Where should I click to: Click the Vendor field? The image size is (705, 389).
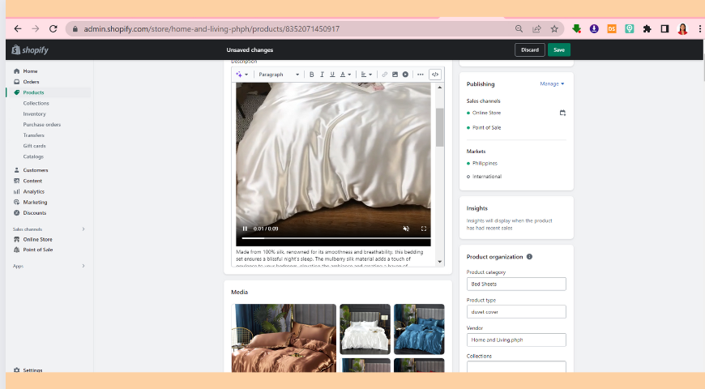coord(516,340)
